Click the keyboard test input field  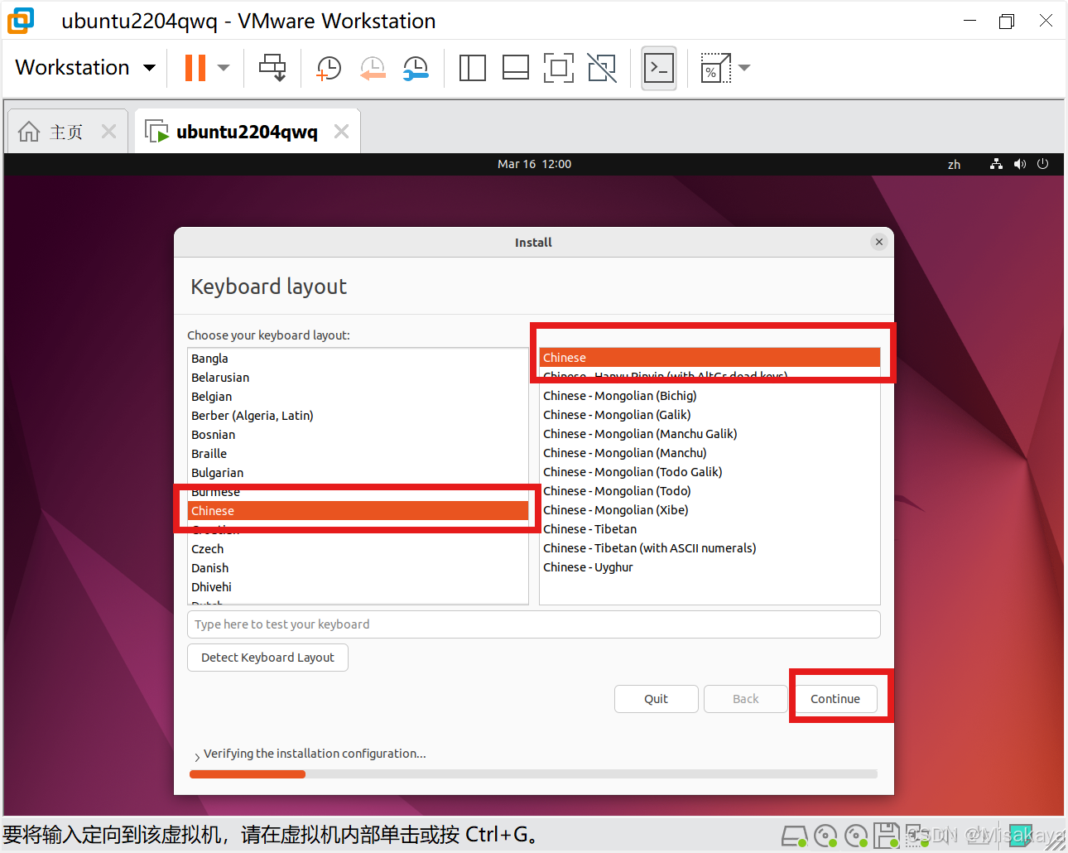tap(534, 624)
